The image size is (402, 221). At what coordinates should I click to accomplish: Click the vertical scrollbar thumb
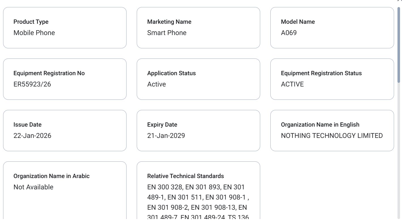click(x=399, y=42)
